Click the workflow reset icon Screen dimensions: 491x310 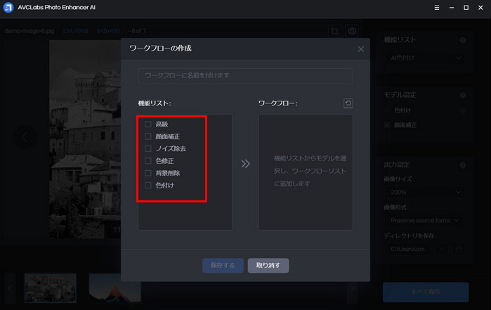[x=348, y=103]
